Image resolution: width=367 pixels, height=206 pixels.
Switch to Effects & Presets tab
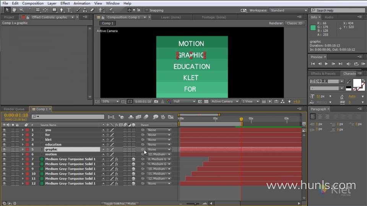[x=323, y=74]
